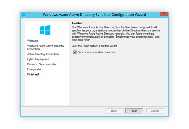Viewport: 189px width, 129px height.
Task: Click the Windows icon in title bar
Action: click(23, 14)
